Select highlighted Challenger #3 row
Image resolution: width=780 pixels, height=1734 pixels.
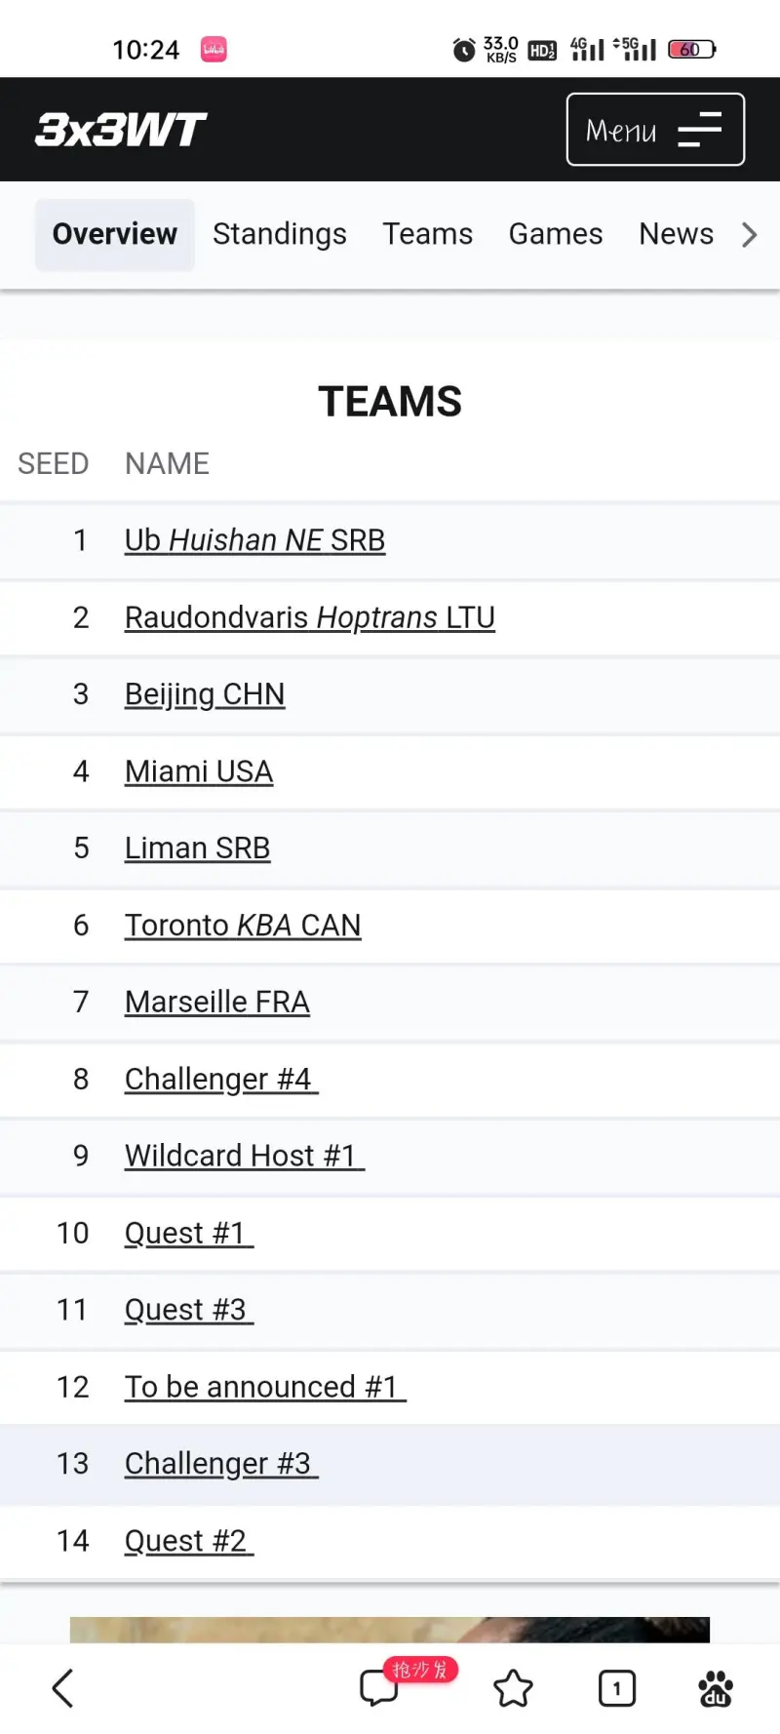coord(390,1464)
